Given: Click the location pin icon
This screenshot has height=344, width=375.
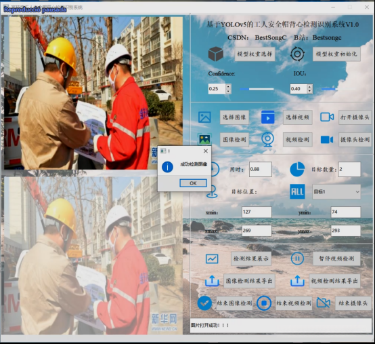Looking at the screenshot, I should pyautogui.click(x=212, y=192).
